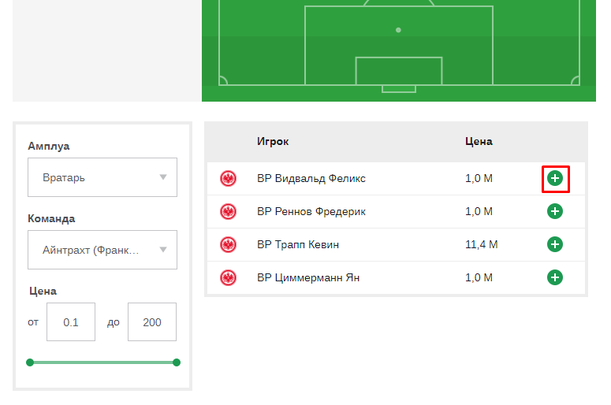This screenshot has height=405, width=611.
Task: Open the Команда dropdown showing Айнтрахт
Action: [102, 250]
